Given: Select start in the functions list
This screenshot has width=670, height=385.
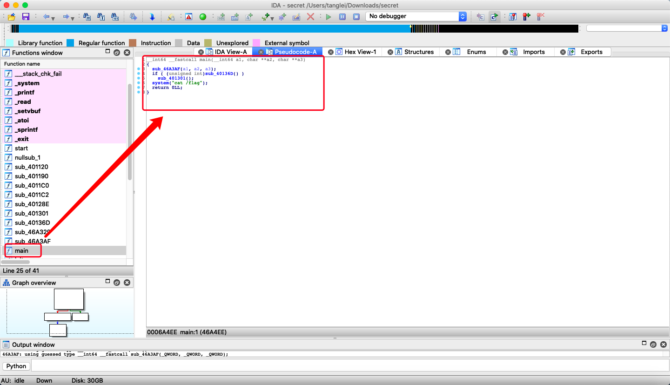Looking at the screenshot, I should tap(65, 148).
